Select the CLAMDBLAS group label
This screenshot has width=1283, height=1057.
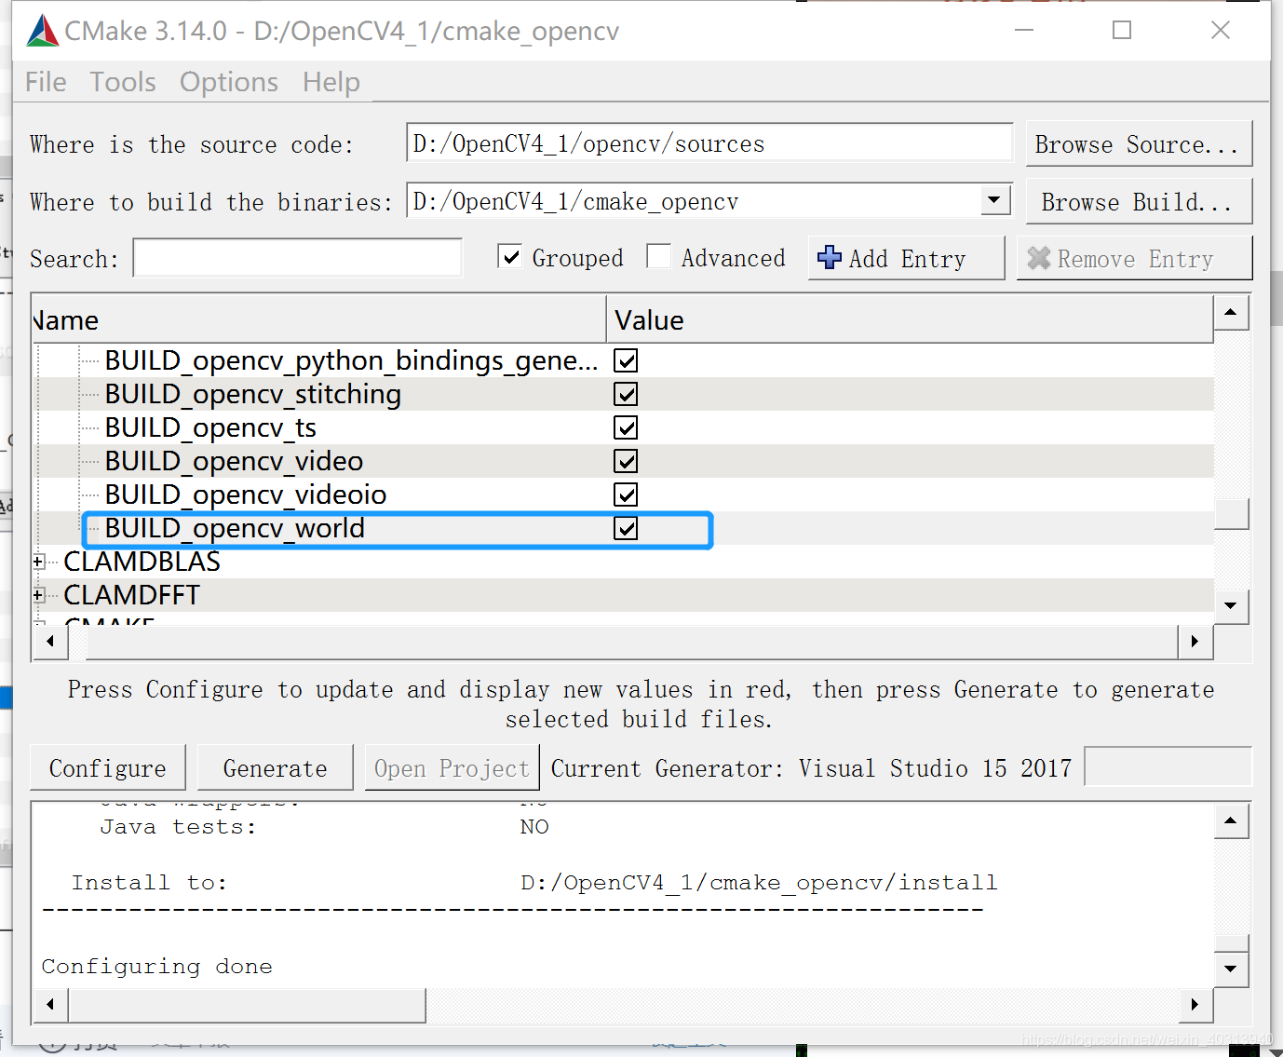coord(142,562)
